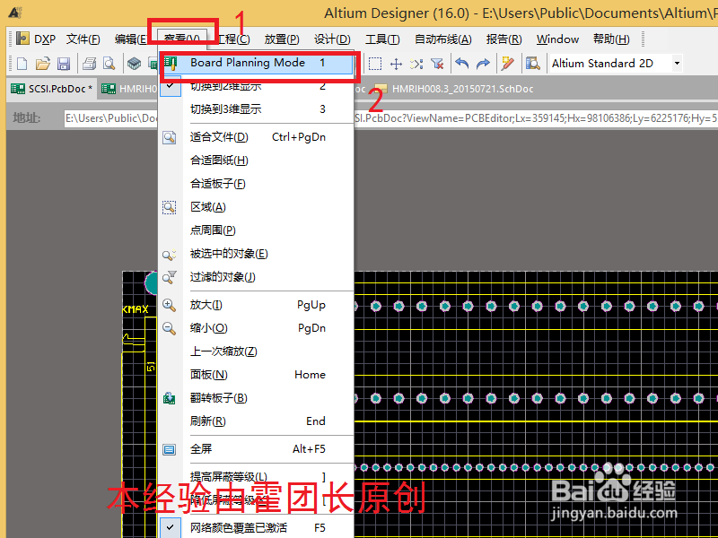Image resolution: width=718 pixels, height=538 pixels.
Task: Select 翻转板子(B) menu entry
Action: tap(257, 398)
